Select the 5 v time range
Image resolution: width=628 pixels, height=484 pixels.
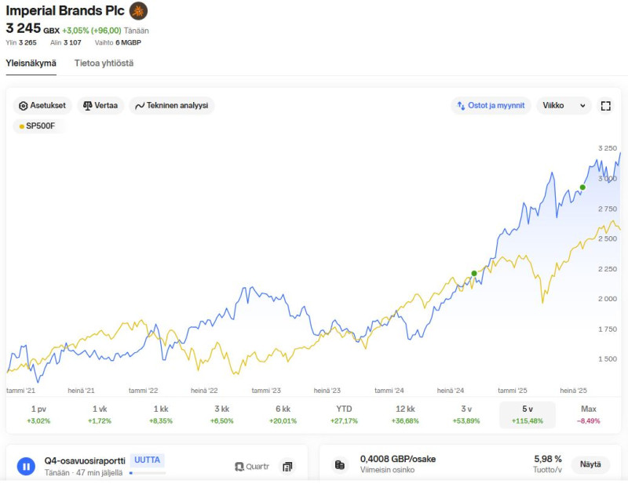pyautogui.click(x=527, y=415)
